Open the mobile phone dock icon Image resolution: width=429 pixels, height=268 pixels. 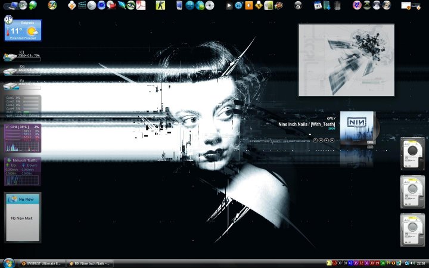[x=179, y=5]
